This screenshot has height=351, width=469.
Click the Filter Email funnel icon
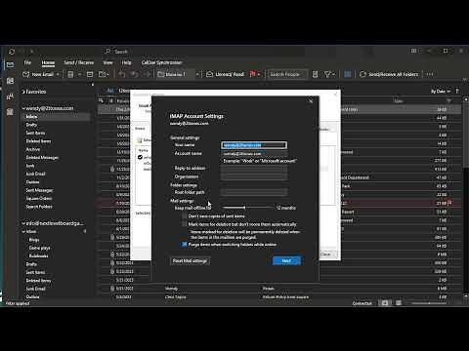(327, 74)
